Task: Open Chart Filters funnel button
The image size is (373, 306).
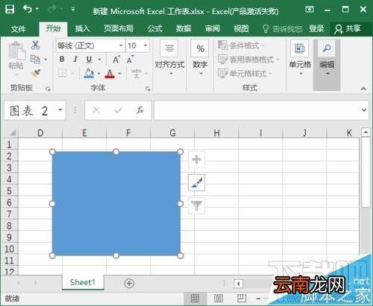Action: tap(196, 205)
